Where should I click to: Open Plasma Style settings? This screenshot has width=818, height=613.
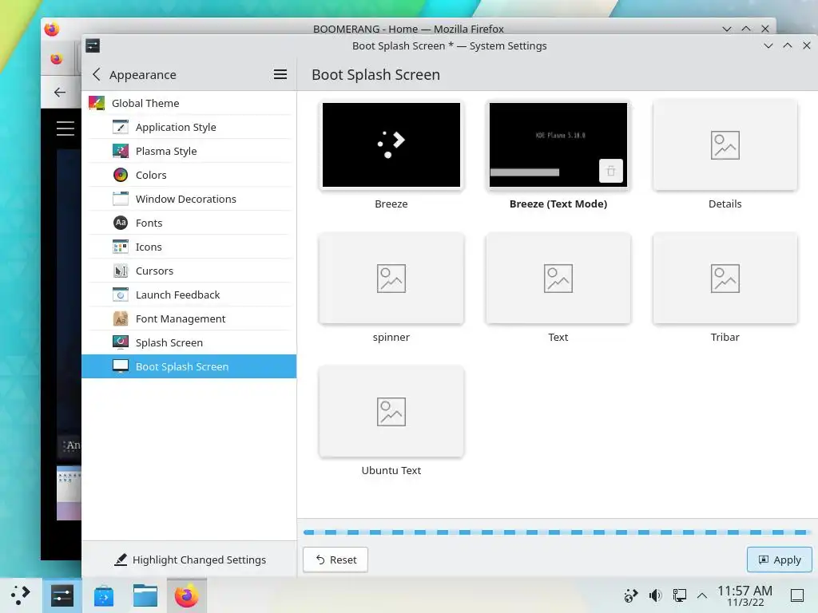[189, 151]
